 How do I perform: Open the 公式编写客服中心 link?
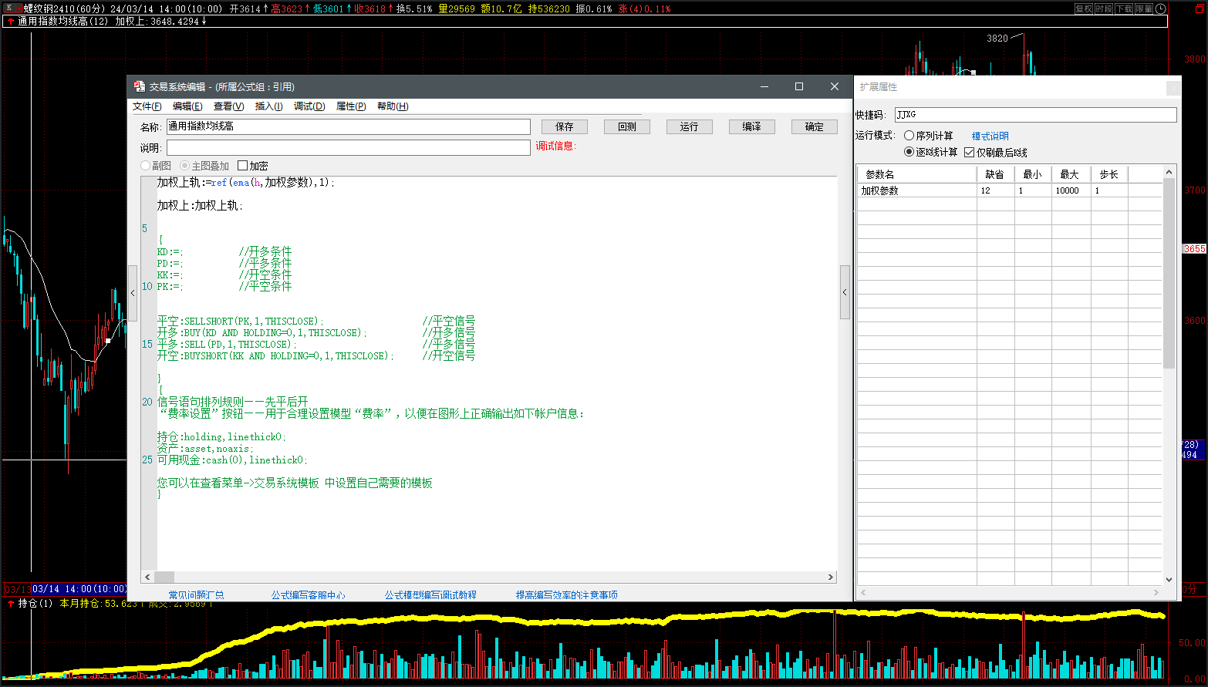[x=309, y=595]
